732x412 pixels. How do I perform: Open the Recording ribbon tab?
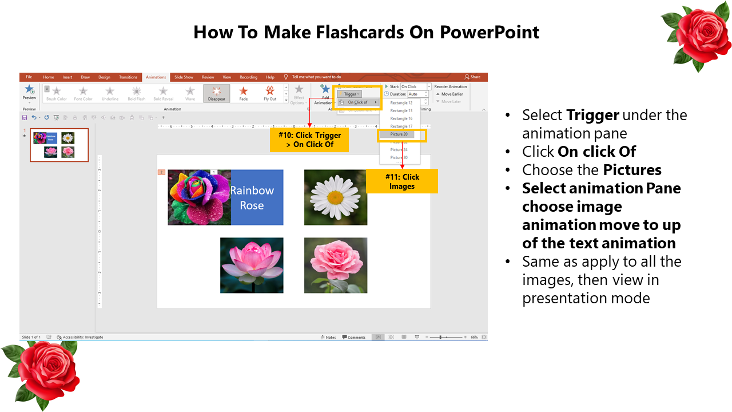point(248,77)
